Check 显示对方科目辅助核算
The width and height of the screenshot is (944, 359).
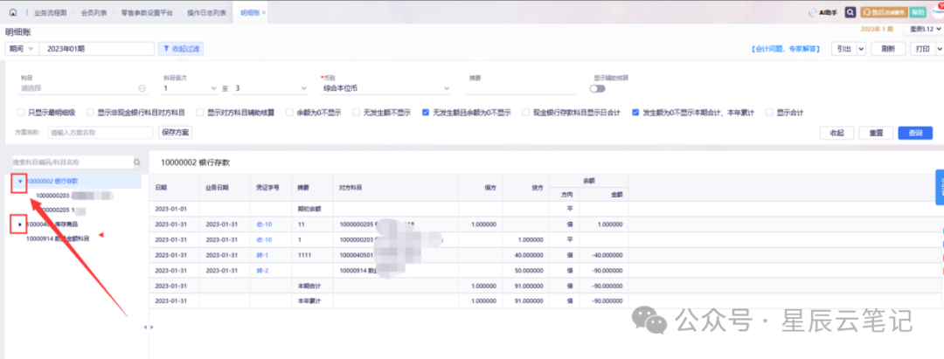200,113
